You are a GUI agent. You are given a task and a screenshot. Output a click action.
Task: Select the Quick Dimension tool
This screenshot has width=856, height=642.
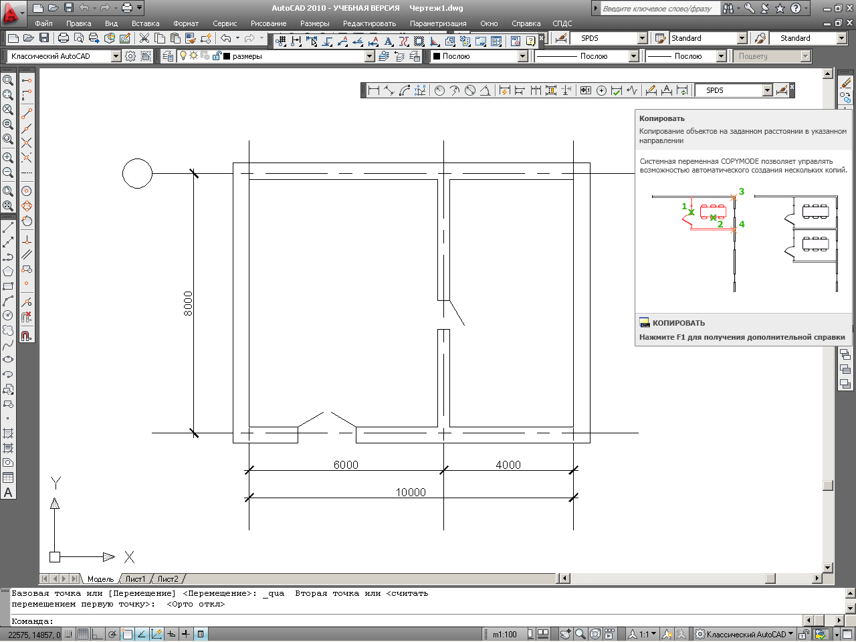(505, 90)
